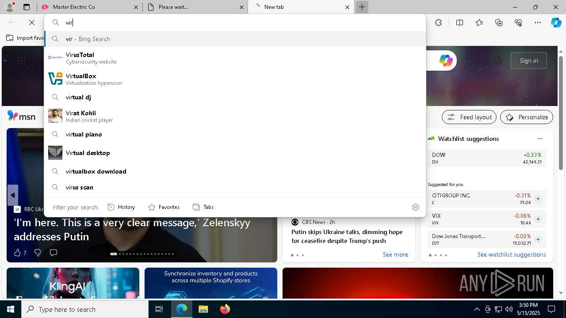Viewport: 566px width, 318px height.
Task: Select virtual piano suggestion
Action: (x=235, y=134)
